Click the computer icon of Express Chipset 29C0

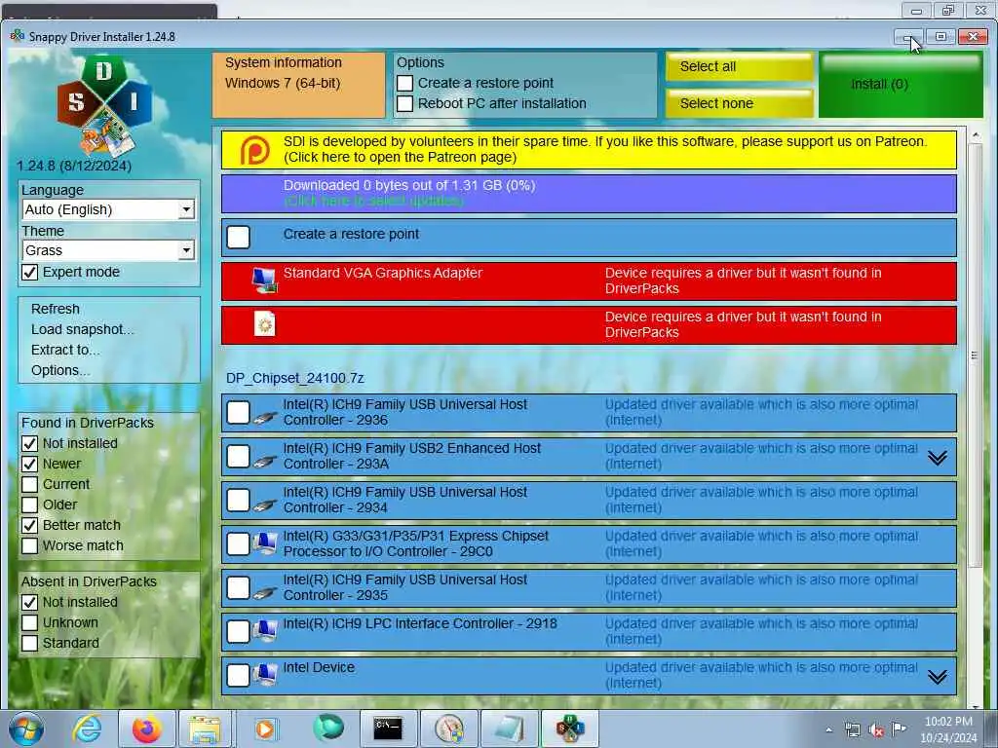(265, 543)
